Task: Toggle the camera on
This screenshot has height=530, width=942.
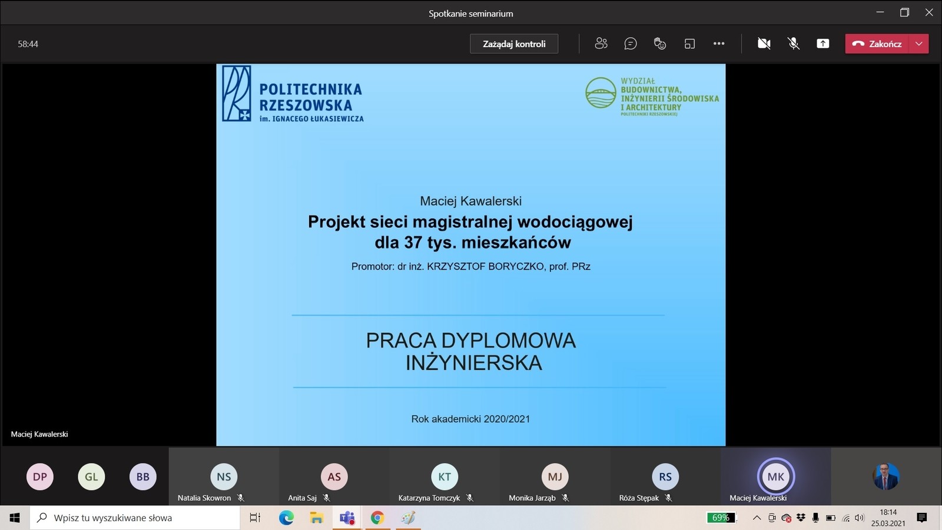Action: 764,44
